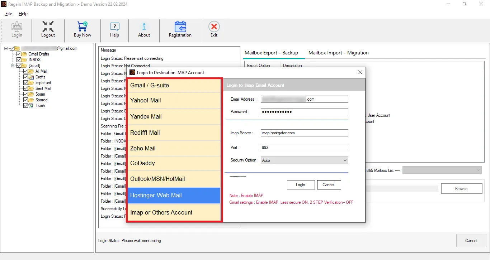Click the Cancel button in login dialog
Viewport: 490px width, 260px height.
point(329,185)
